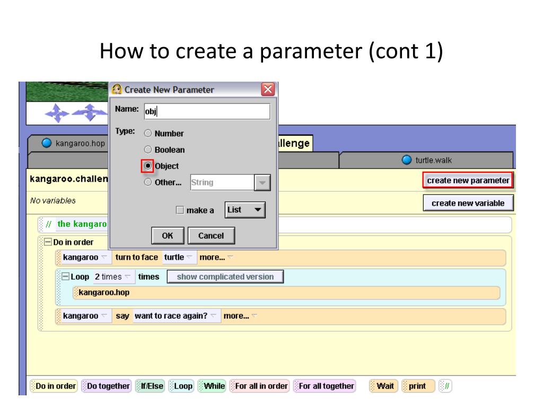Click the If/Else tile

point(150,386)
